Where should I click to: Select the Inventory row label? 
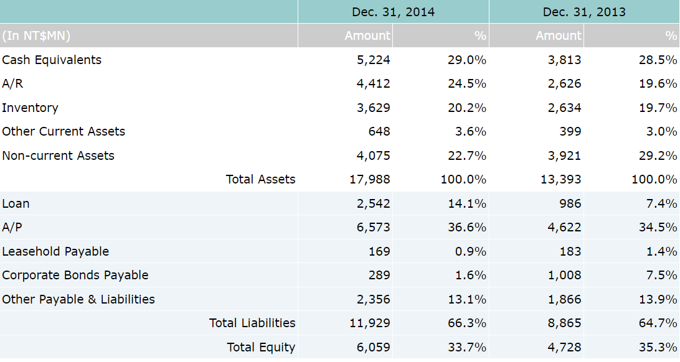(x=30, y=108)
